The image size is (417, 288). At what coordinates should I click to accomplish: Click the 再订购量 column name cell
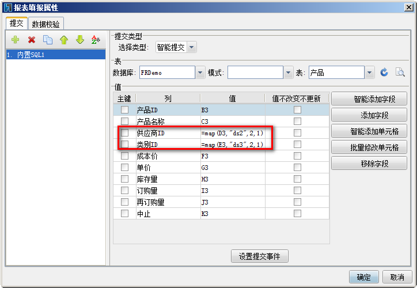pyautogui.click(x=168, y=202)
